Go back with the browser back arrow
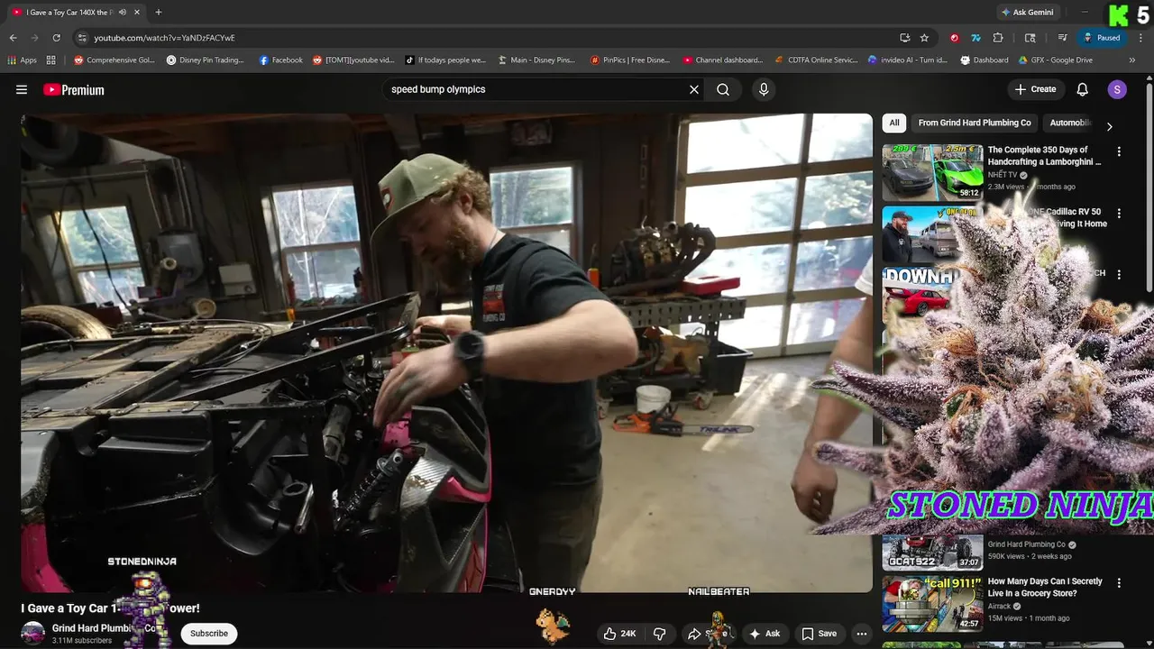Screen dimensions: 1154x649 (x=13, y=38)
